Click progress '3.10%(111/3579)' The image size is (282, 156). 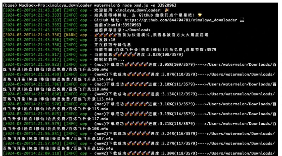[177, 84]
